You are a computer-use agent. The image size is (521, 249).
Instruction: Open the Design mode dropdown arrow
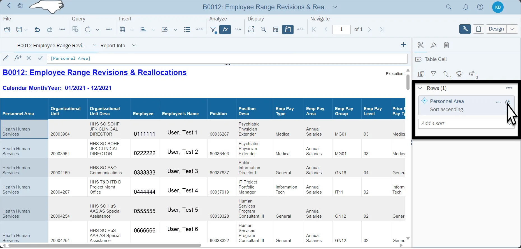click(512, 29)
